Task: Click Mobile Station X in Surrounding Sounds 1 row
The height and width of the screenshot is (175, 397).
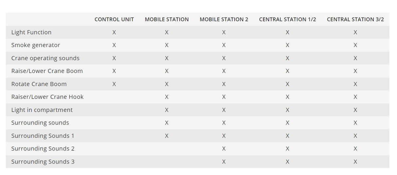Action: tap(167, 136)
